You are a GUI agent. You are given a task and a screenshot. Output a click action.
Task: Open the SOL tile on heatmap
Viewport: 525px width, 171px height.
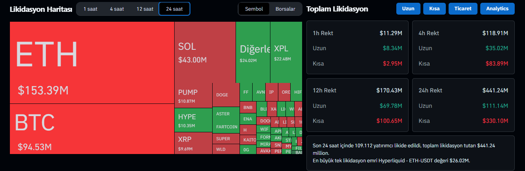pos(205,52)
